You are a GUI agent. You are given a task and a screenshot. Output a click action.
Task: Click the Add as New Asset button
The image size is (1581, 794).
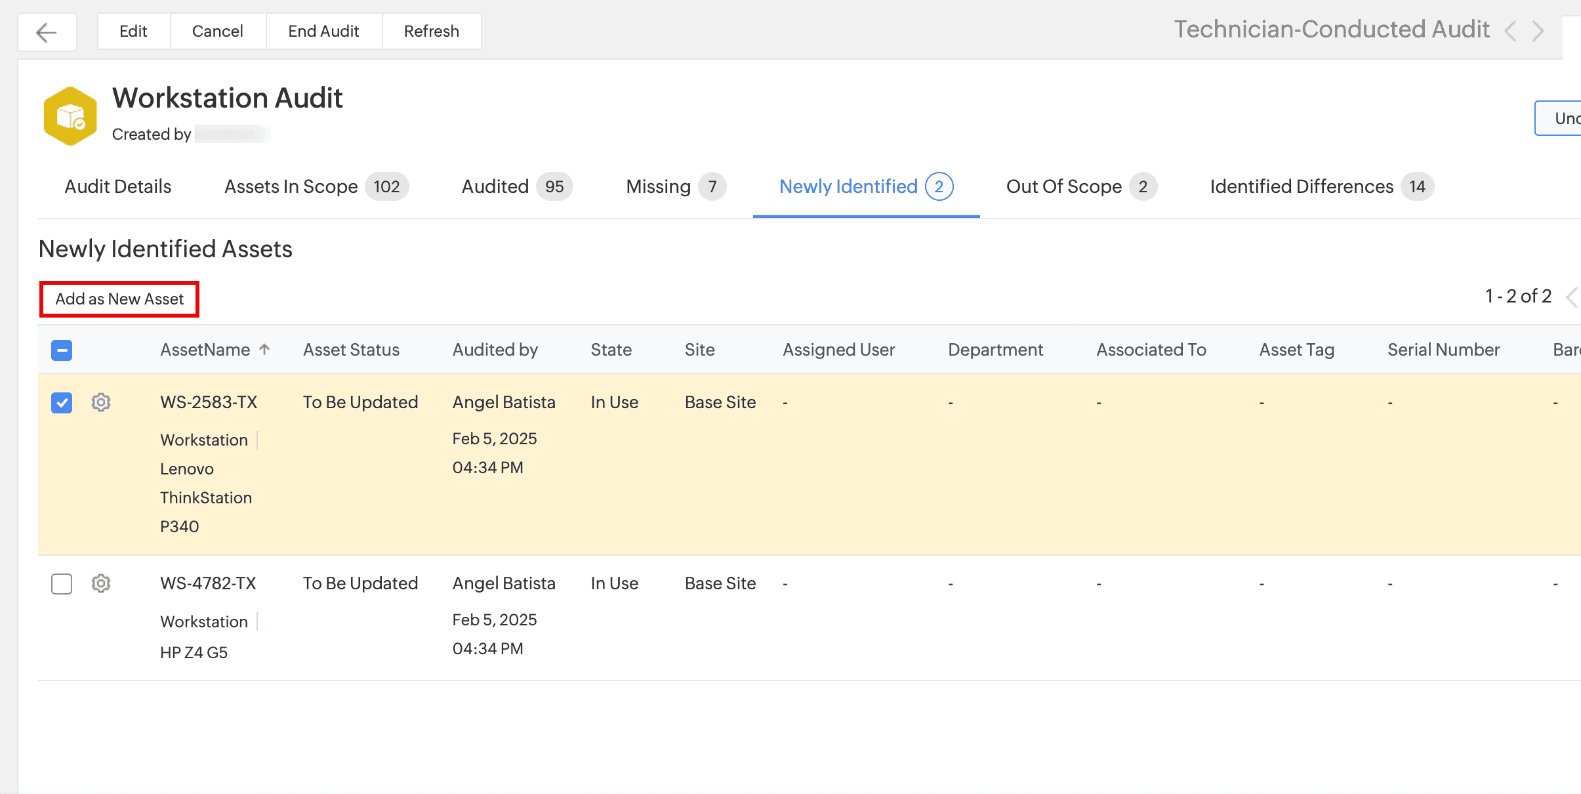[119, 299]
